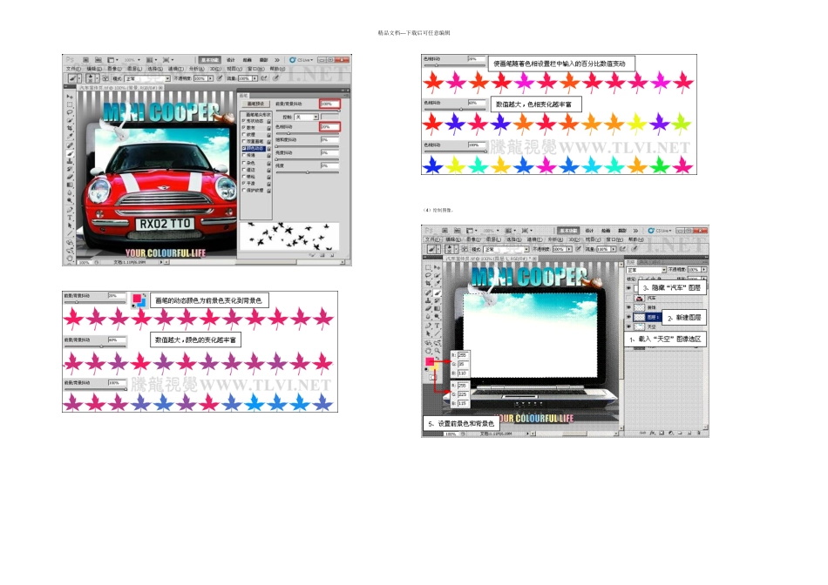828x585 pixels.
Task: Select Type tool in car window toolbox
Action: tap(70, 218)
